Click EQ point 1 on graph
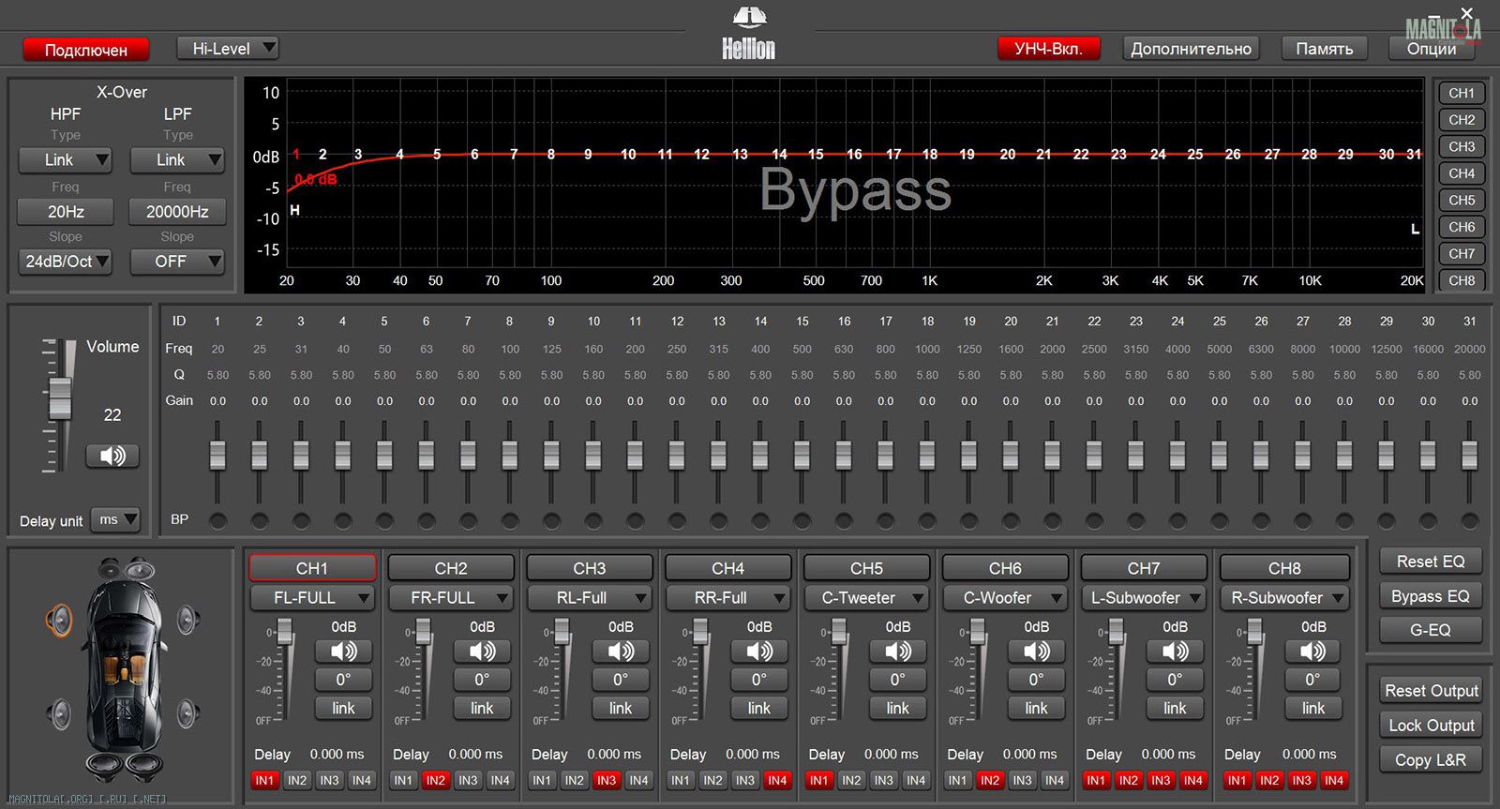This screenshot has width=1500, height=809. (x=296, y=154)
